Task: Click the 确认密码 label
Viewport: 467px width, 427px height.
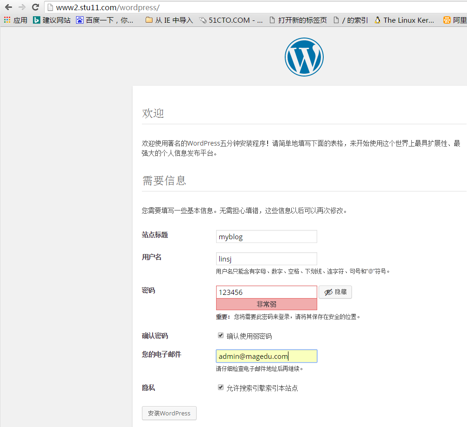Action: [155, 336]
